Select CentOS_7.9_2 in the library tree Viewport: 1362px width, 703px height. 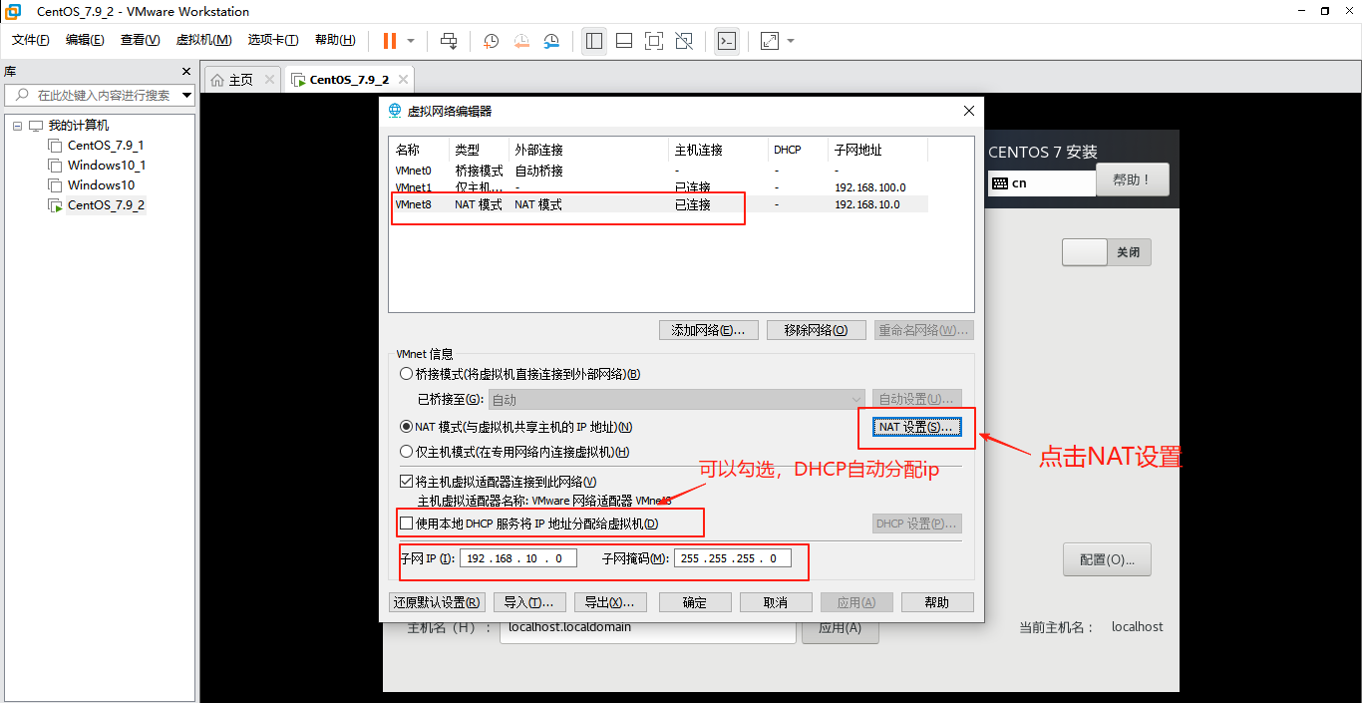pyautogui.click(x=105, y=204)
